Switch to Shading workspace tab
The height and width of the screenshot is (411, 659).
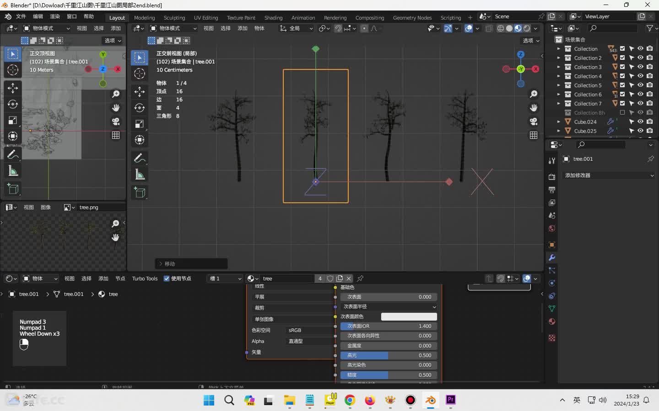273,18
